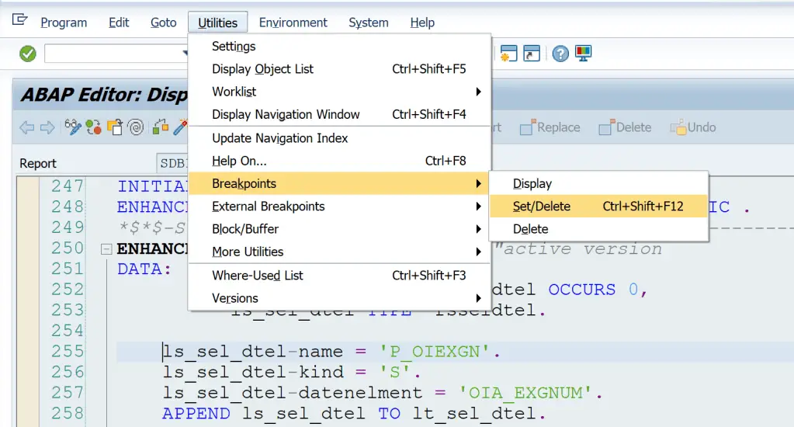Image resolution: width=794 pixels, height=427 pixels.
Task: Click the spiral Enhance icon
Action: click(136, 127)
